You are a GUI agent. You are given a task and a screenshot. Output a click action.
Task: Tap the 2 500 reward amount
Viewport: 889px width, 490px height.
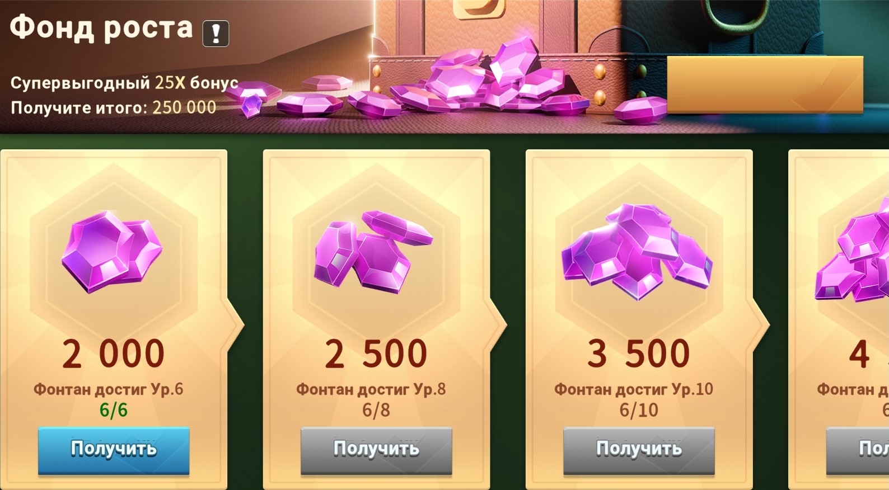click(376, 354)
